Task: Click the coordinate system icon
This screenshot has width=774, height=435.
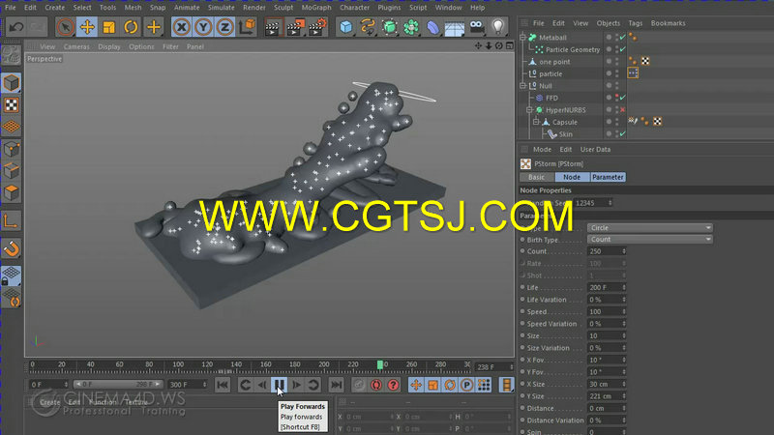Action: pyautogui.click(x=248, y=27)
